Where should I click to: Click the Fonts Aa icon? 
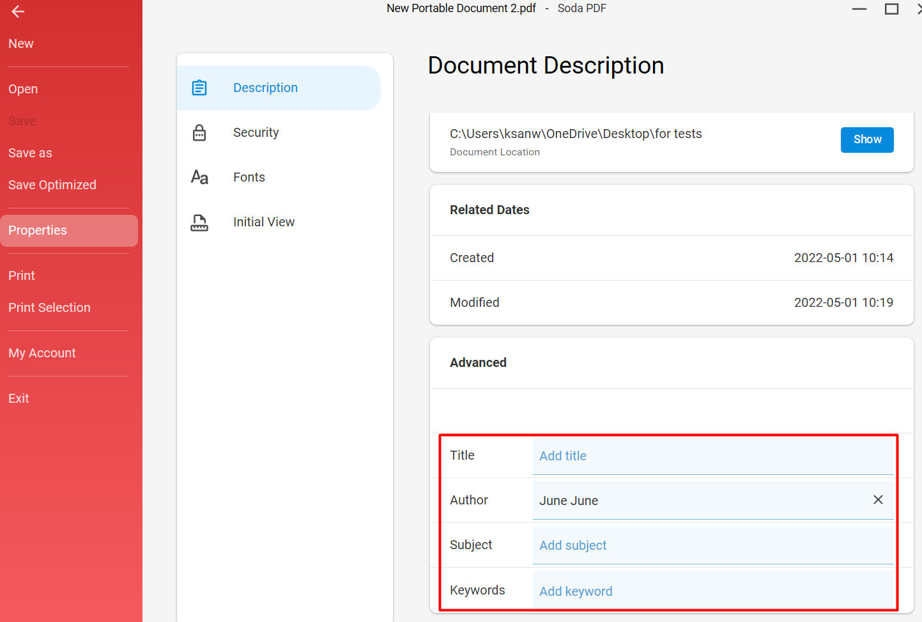click(199, 177)
